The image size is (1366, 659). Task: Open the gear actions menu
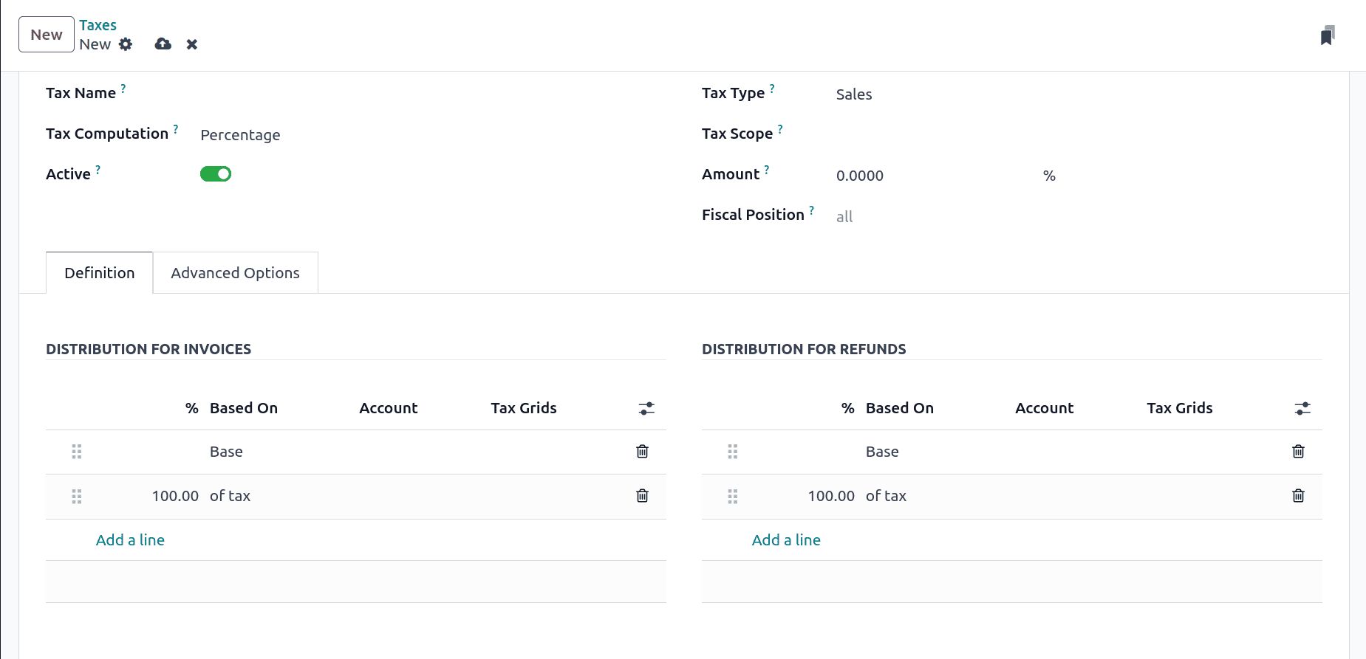126,44
